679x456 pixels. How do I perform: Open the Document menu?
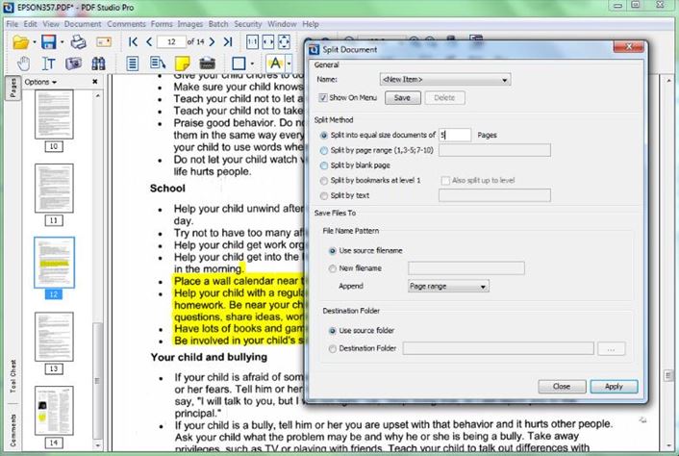[x=83, y=24]
